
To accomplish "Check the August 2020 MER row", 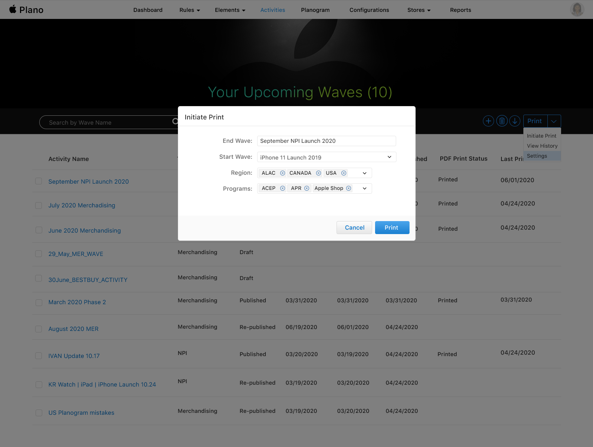I will coord(39,329).
